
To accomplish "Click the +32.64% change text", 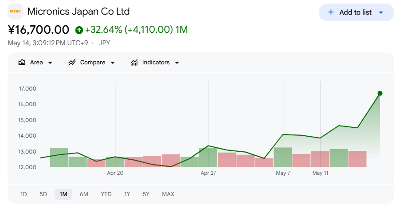I will click(x=104, y=30).
